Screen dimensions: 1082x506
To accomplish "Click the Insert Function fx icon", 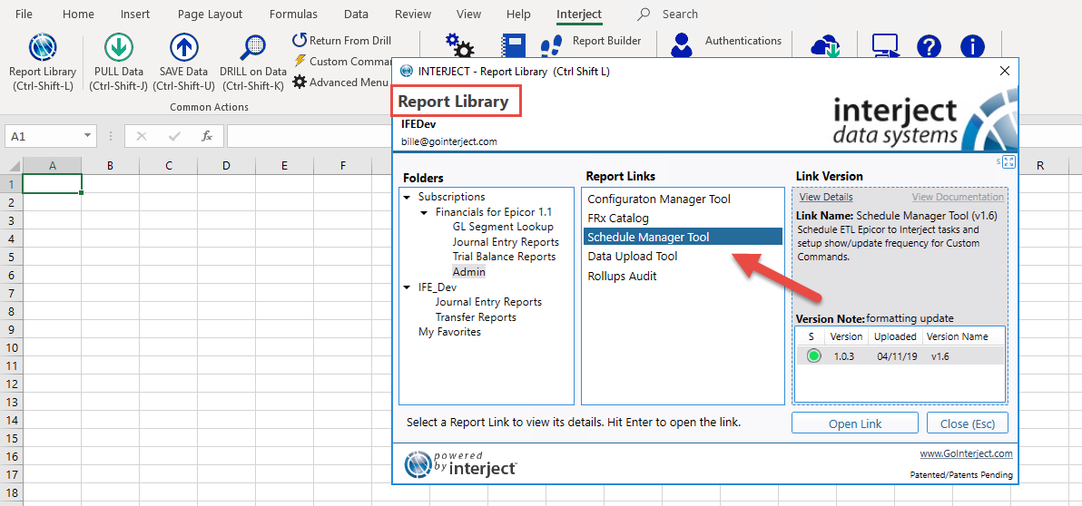I will [206, 137].
